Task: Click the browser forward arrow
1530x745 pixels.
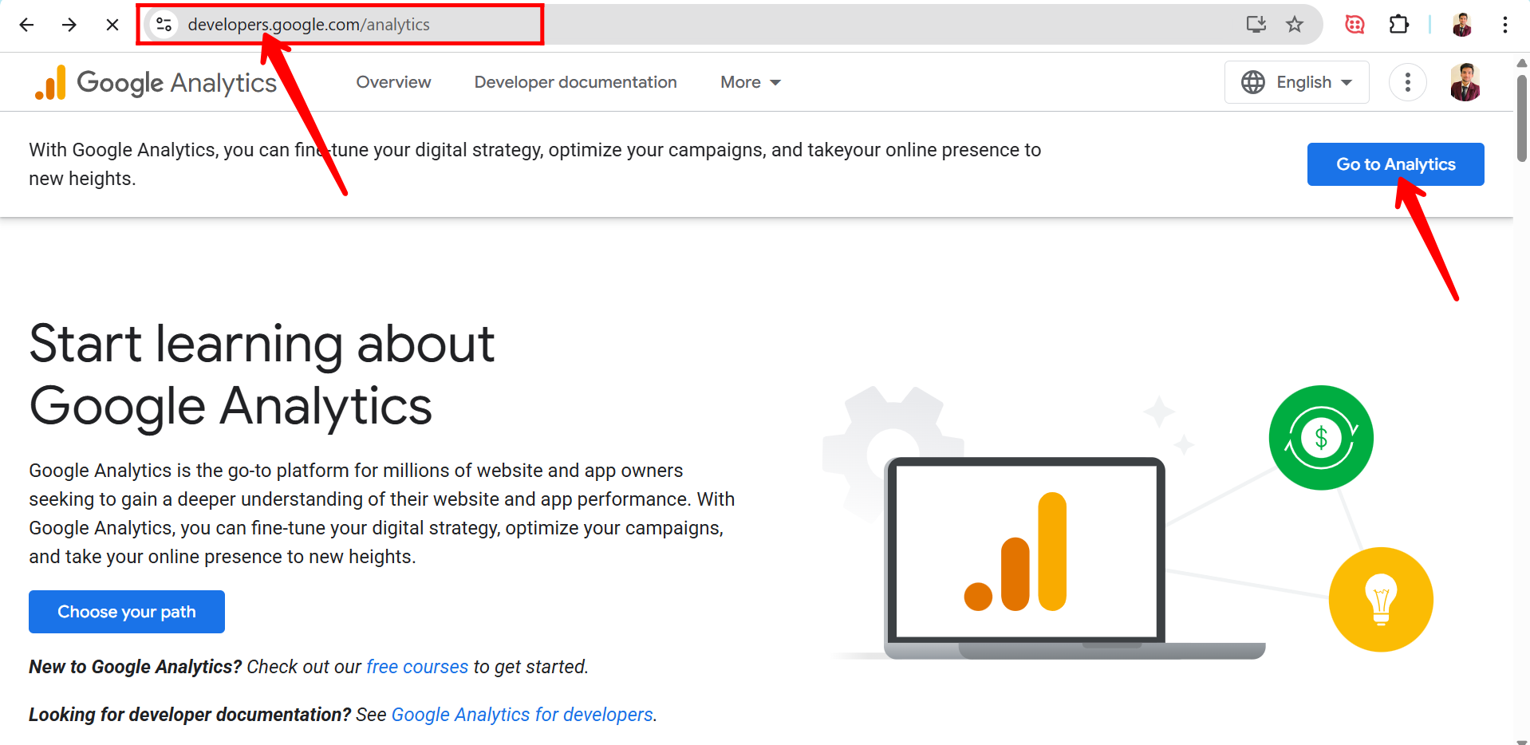Action: click(69, 25)
